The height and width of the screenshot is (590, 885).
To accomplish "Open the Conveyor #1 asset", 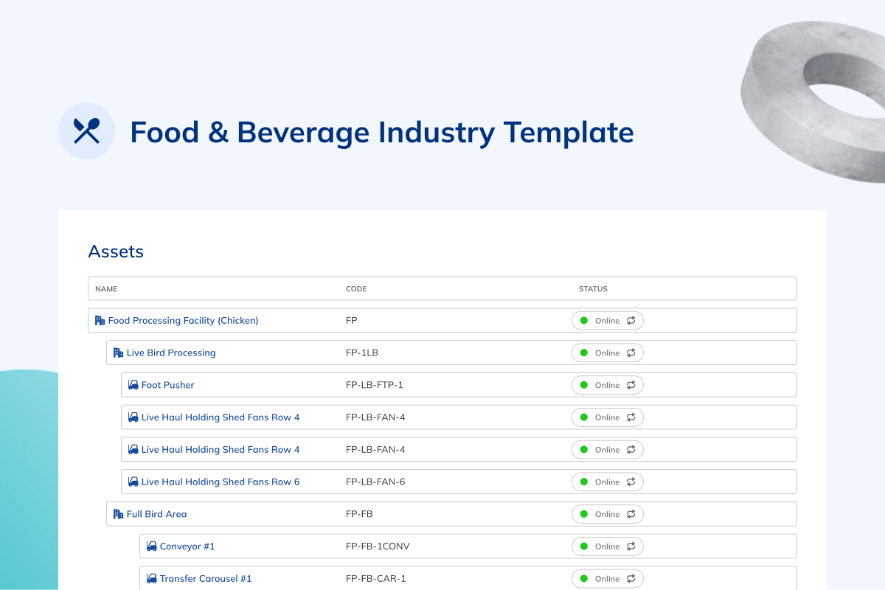I will 187,546.
